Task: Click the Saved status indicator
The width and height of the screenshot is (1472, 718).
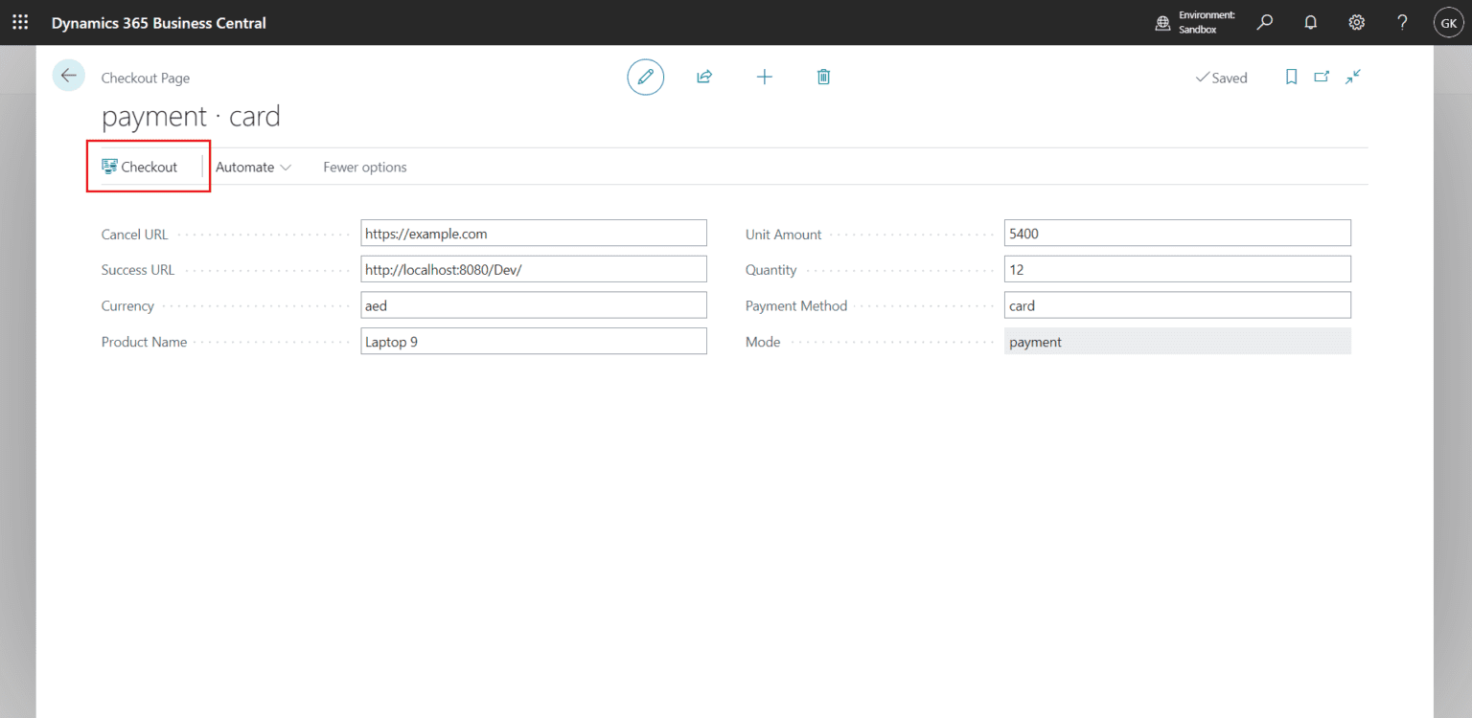Action: point(1222,77)
